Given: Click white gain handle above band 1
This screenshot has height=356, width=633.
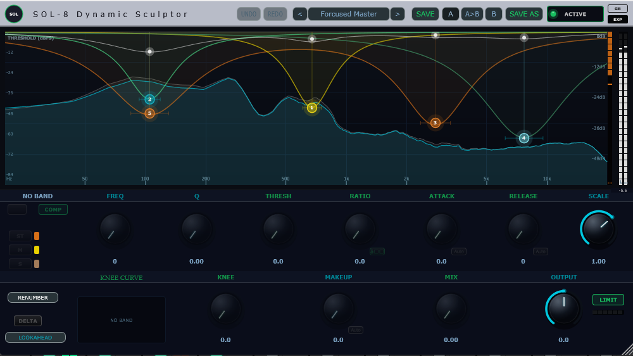Looking at the screenshot, I should coord(312,39).
